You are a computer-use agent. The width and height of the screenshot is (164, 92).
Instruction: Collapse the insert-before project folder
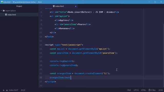click(x=1, y=11)
